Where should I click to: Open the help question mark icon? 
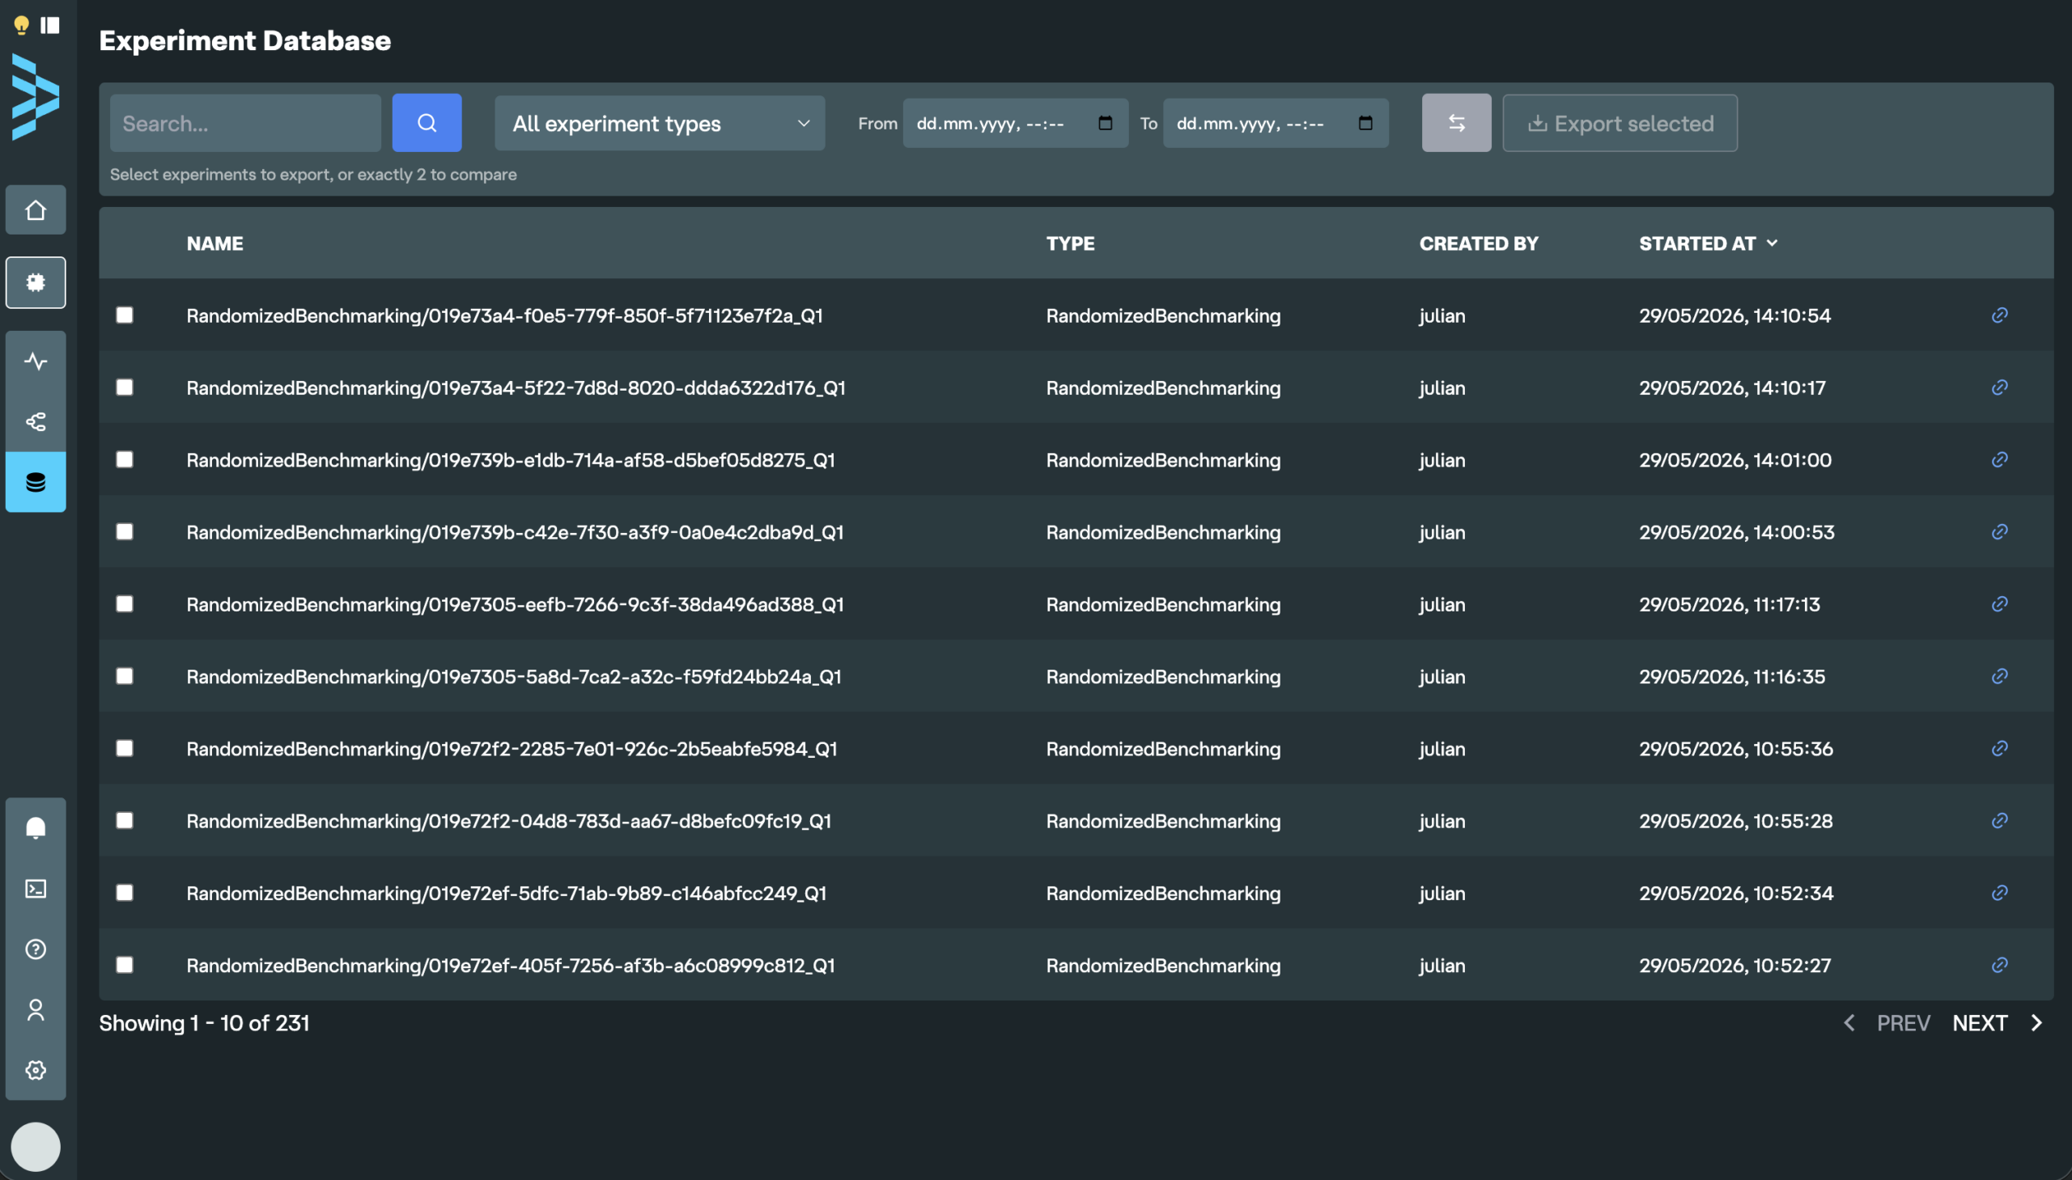click(36, 949)
